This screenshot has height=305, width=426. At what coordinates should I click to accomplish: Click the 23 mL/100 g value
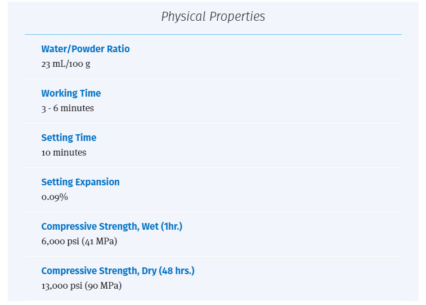pos(66,64)
